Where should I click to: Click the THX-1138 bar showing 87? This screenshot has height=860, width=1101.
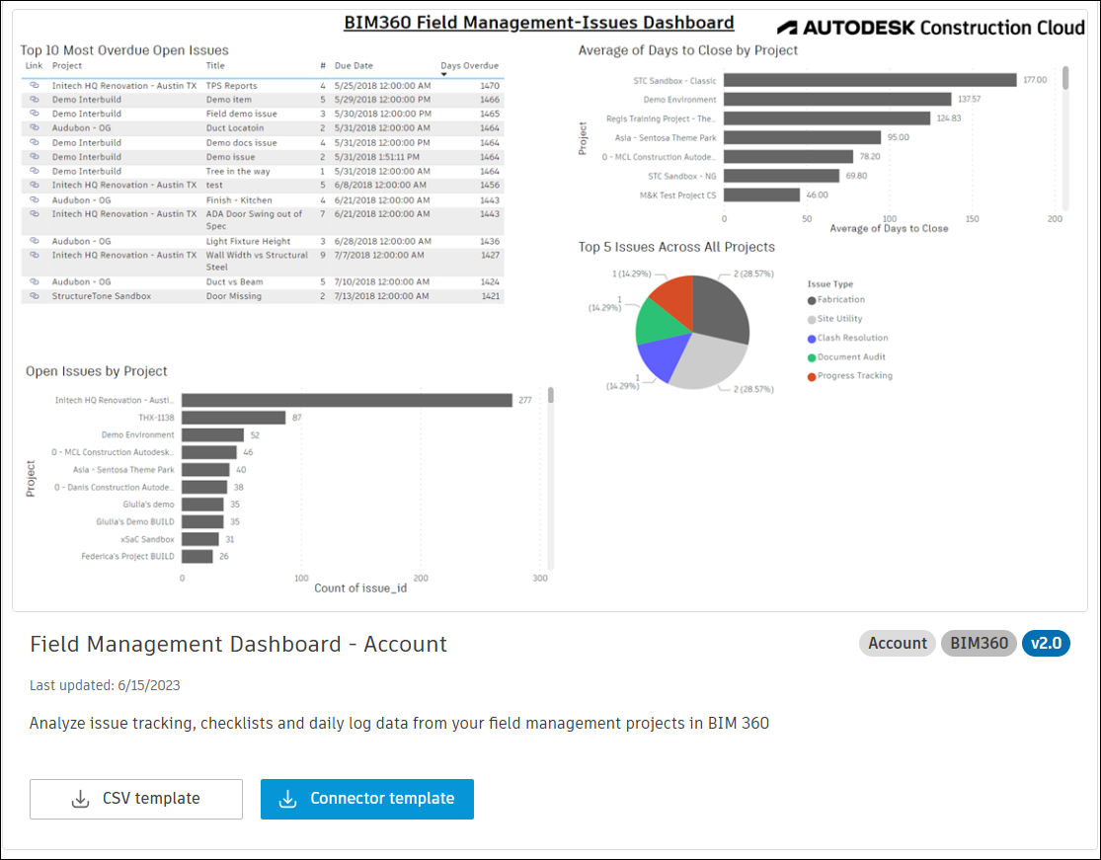point(234,418)
